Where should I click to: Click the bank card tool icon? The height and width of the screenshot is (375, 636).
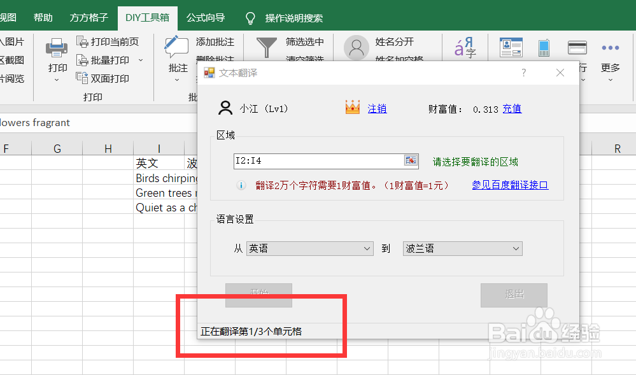tap(577, 46)
